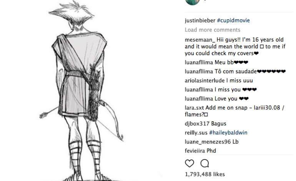Open the comment speech bubble icon
The height and width of the screenshot is (181, 296).
point(205,163)
